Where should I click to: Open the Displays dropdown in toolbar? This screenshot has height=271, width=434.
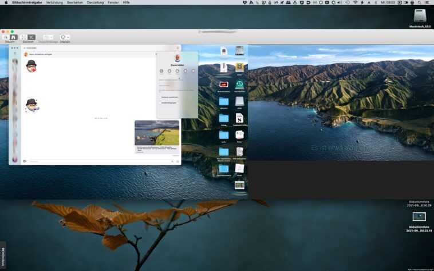(x=65, y=37)
